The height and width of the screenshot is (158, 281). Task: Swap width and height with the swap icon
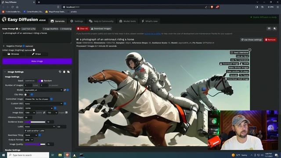tap(44, 113)
